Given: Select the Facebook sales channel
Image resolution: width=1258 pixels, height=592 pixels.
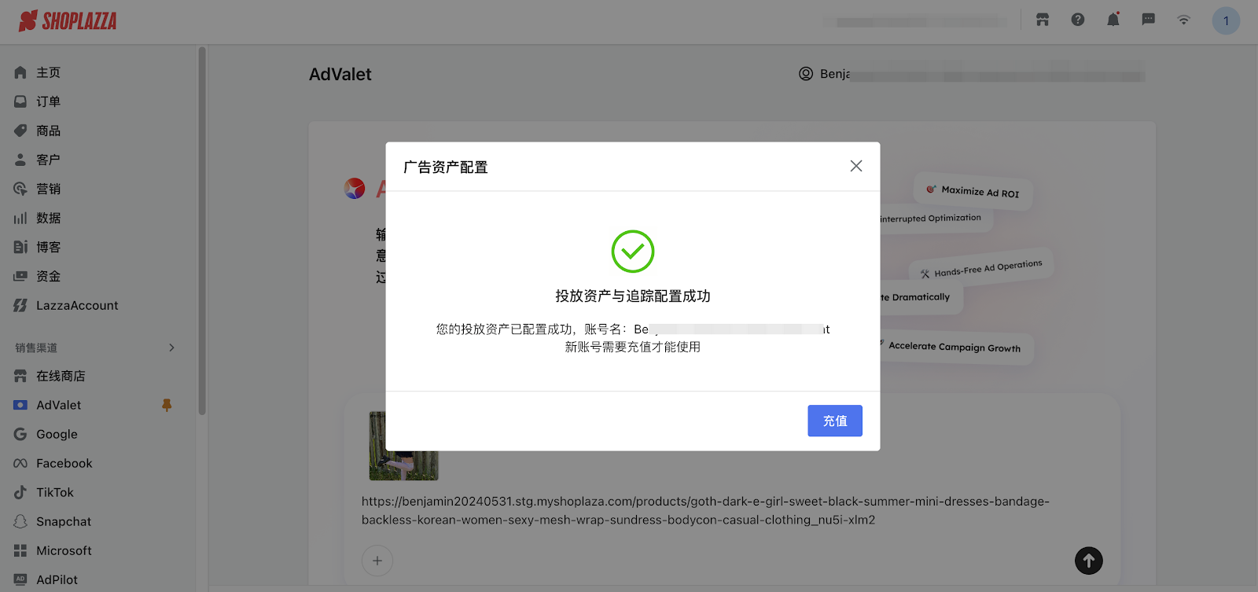Looking at the screenshot, I should [64, 463].
